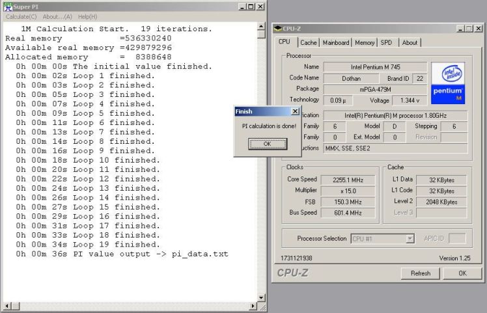Click Super PI horizontal scrollbar left arrow
This screenshot has height=313, width=487.
[7, 306]
